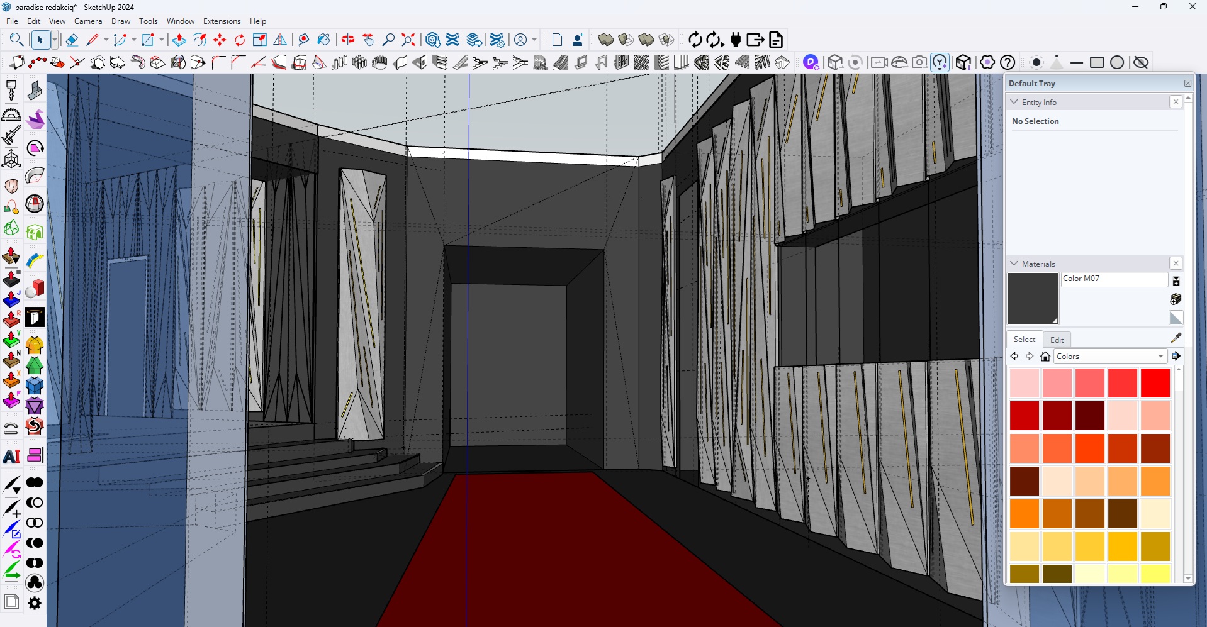Toggle the default material preview square
This screenshot has height=627, width=1207.
coord(1176,318)
